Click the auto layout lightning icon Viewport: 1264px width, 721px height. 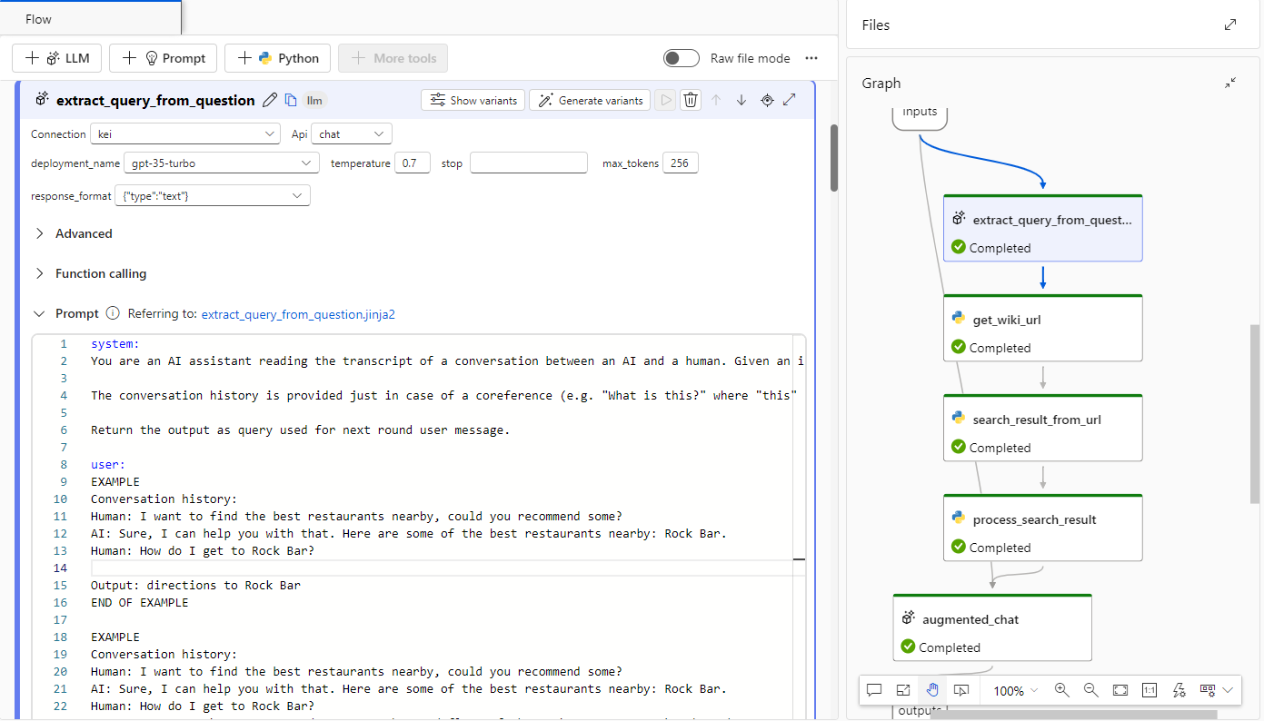(x=1179, y=690)
